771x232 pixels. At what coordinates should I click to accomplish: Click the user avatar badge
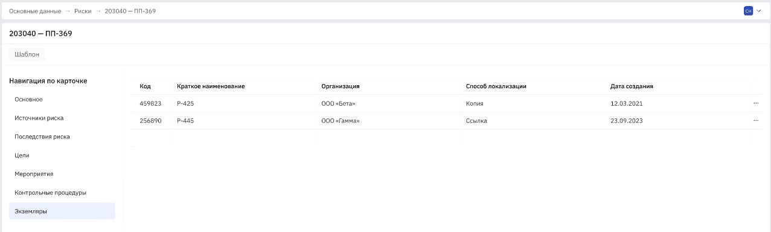(x=748, y=11)
